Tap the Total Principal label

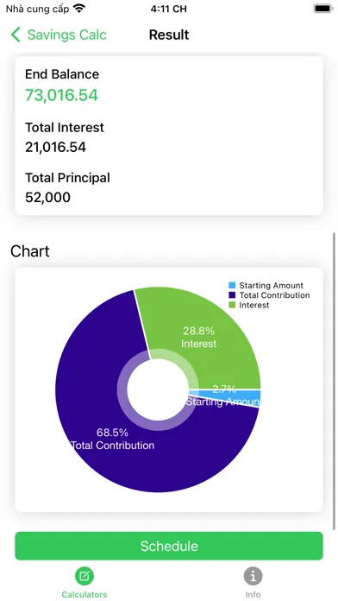68,178
